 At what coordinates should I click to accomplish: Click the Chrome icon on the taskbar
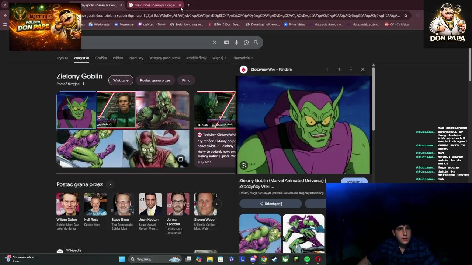click(264, 259)
